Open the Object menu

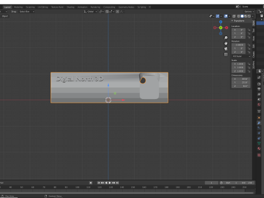5,16
